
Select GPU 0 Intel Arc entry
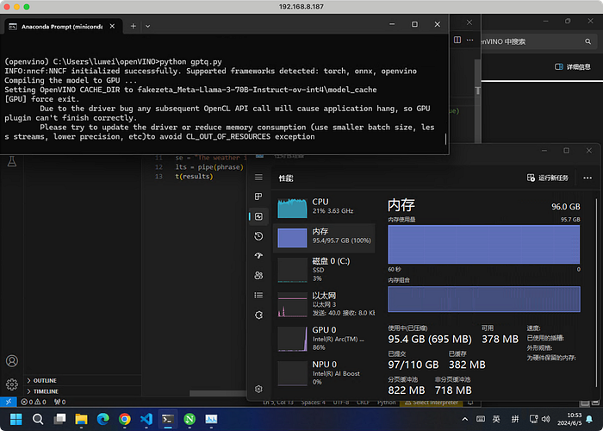[324, 339]
